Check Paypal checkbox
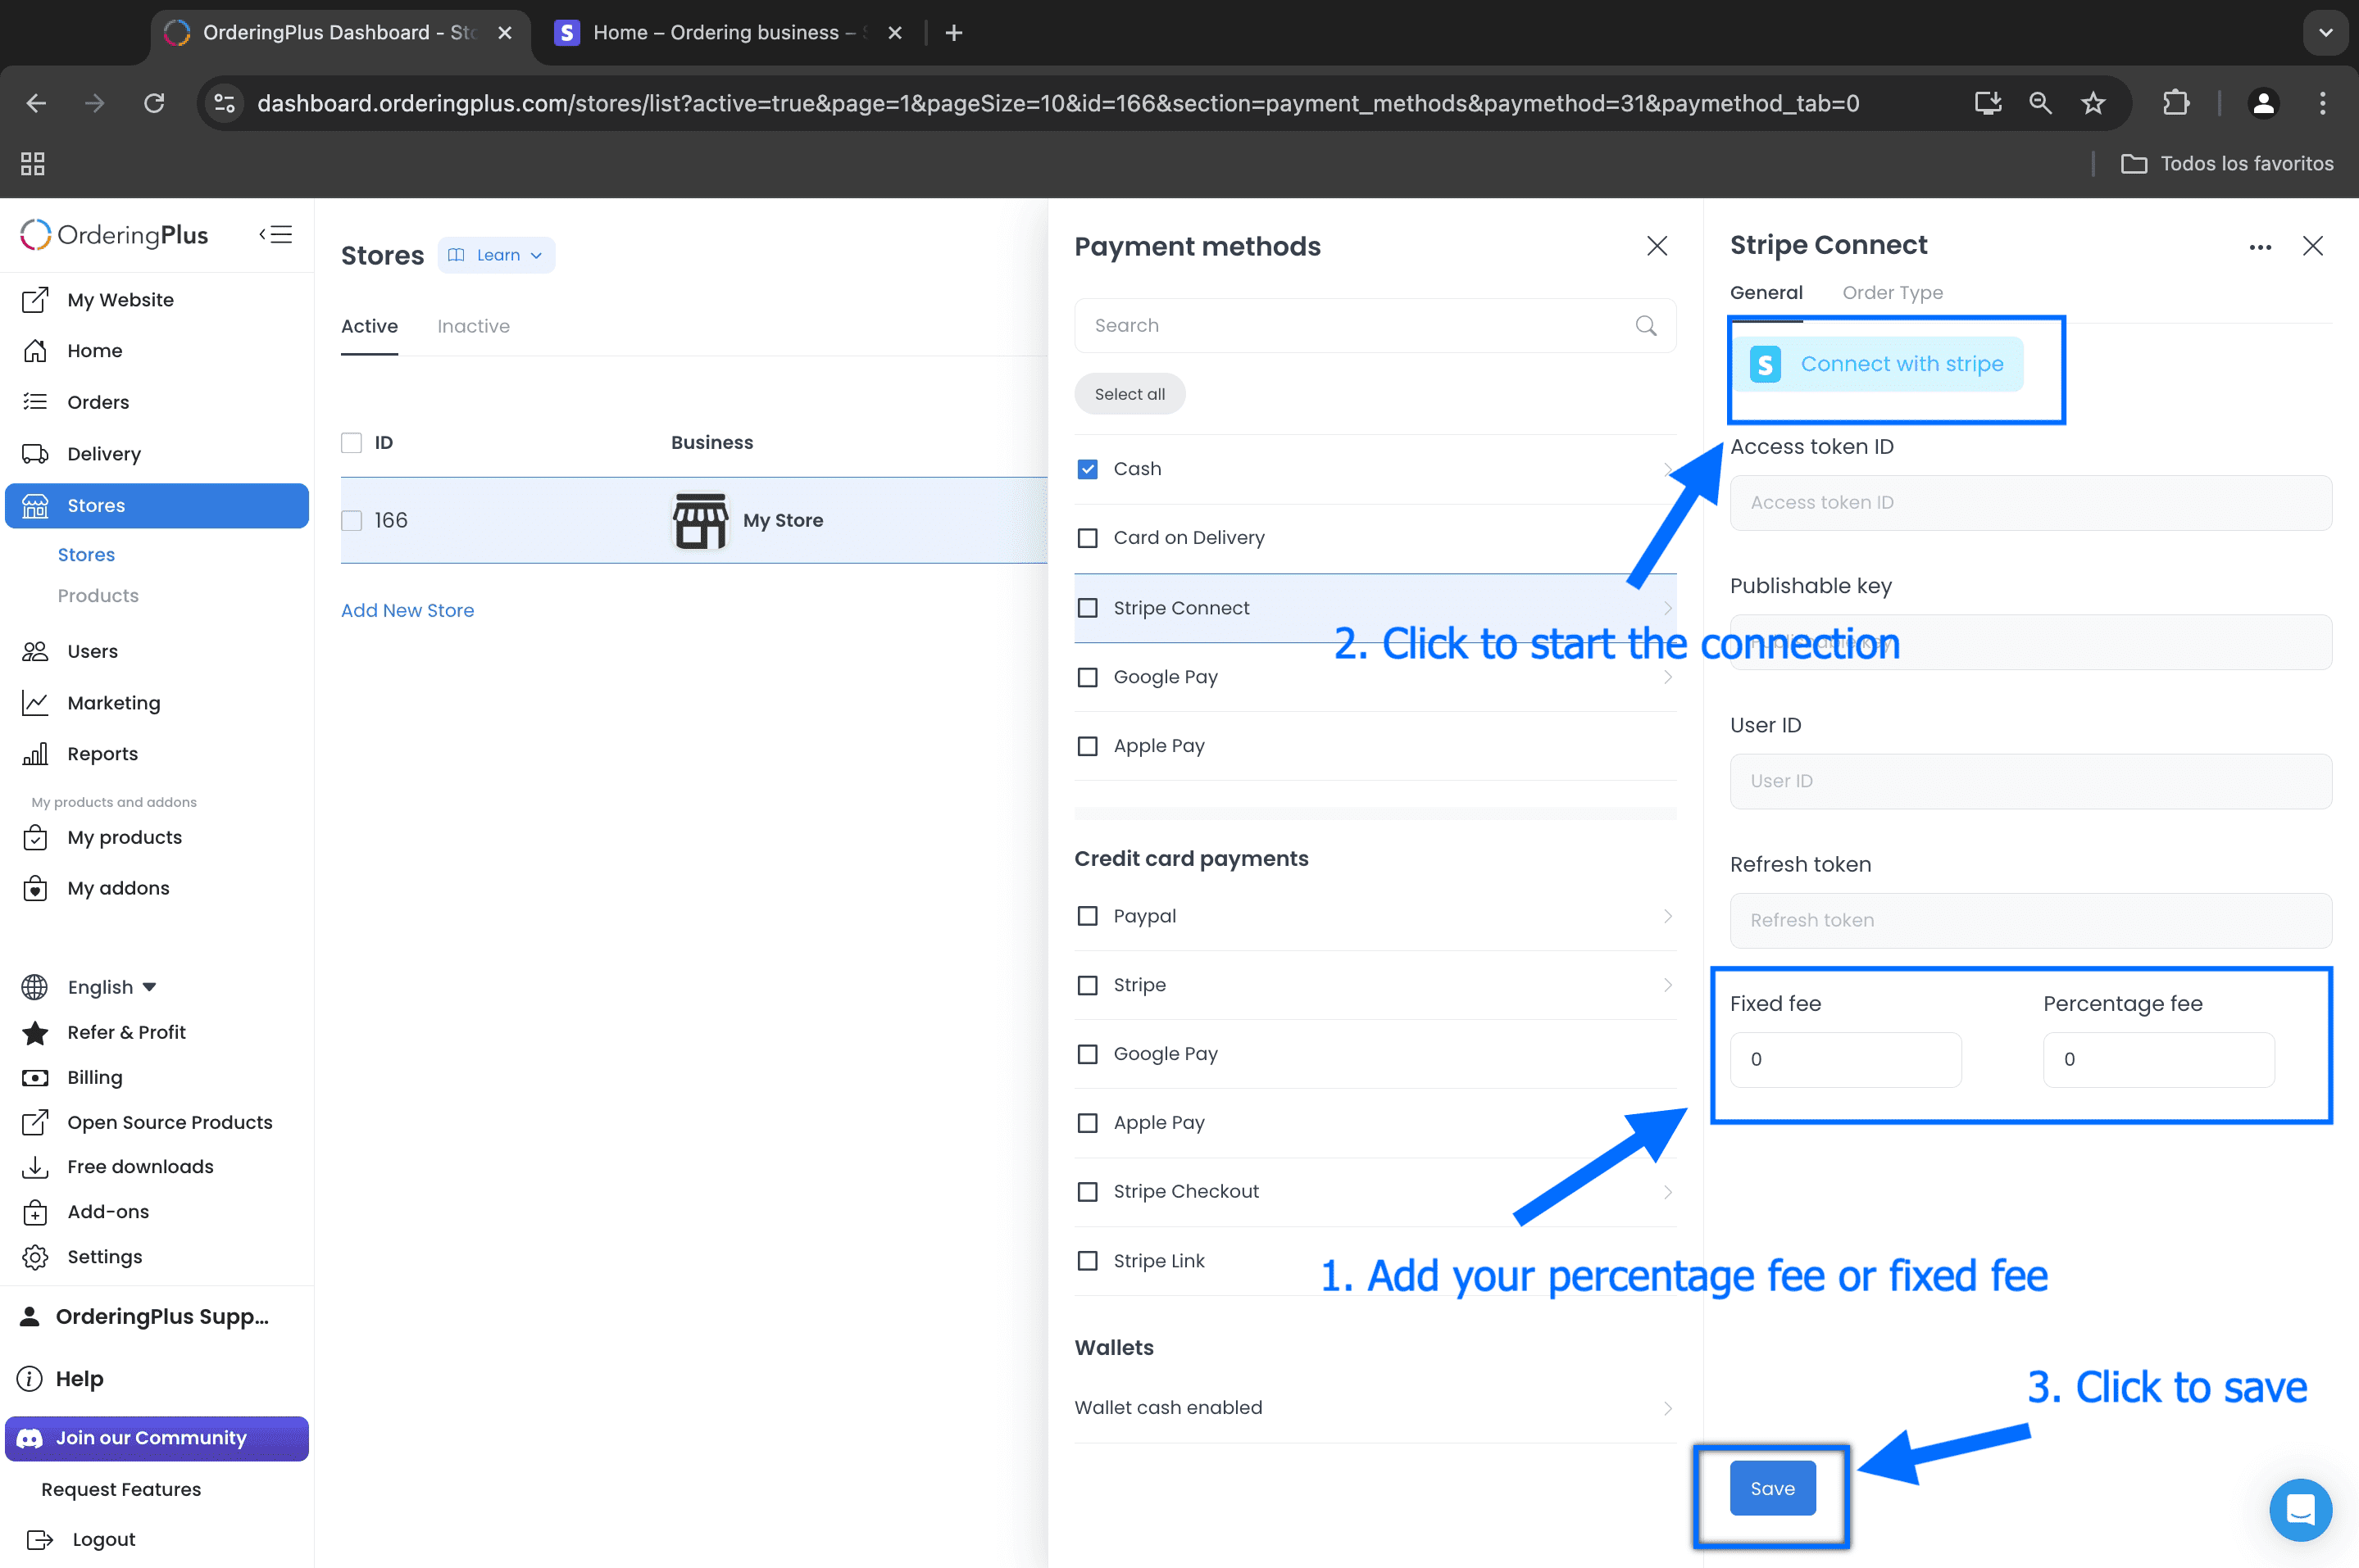Viewport: 2359px width, 1568px height. click(1088, 916)
